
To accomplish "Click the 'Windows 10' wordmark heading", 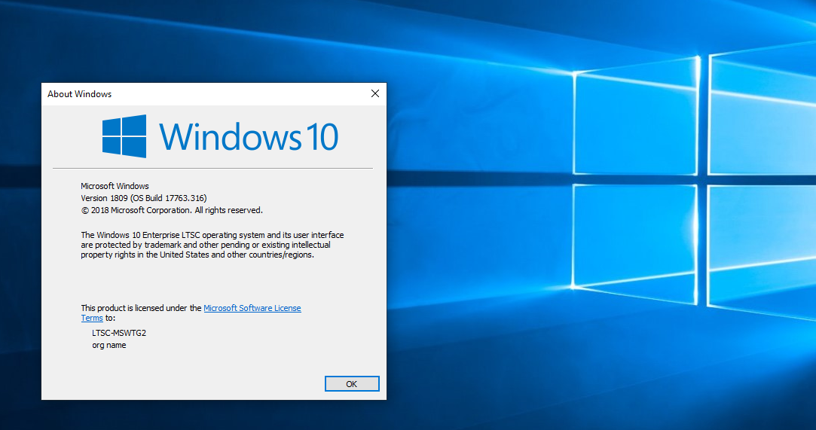I will coord(249,137).
